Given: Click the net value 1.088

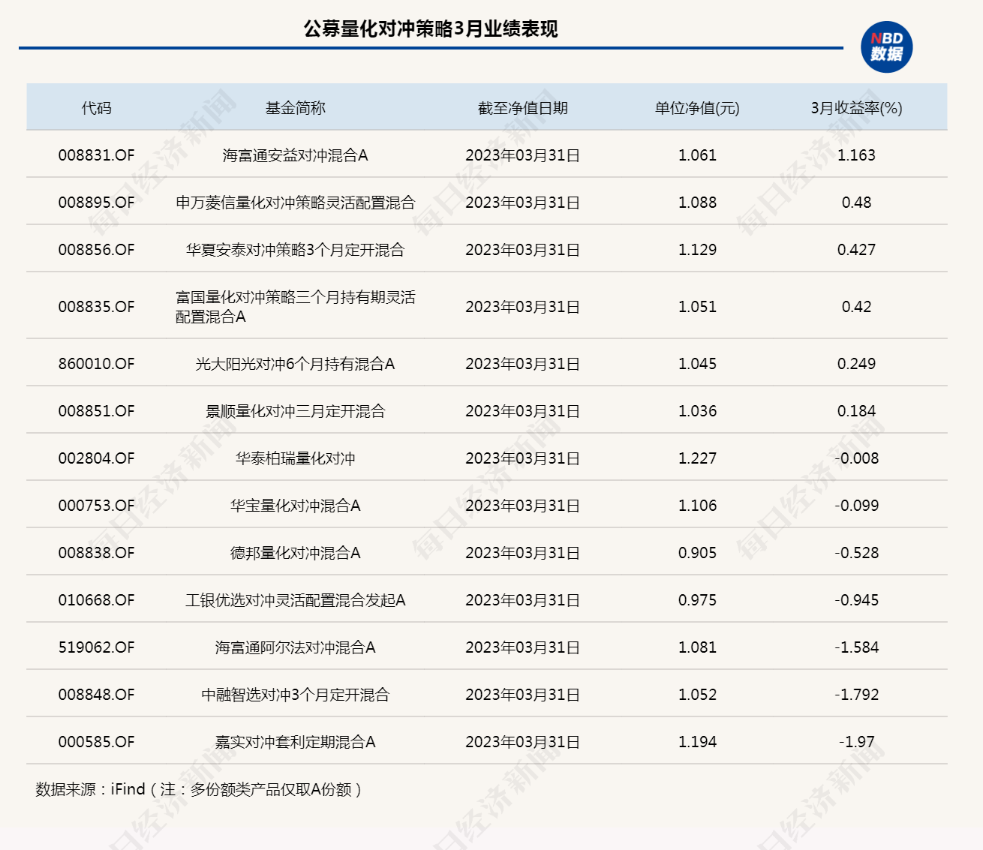Looking at the screenshot, I should pos(697,203).
